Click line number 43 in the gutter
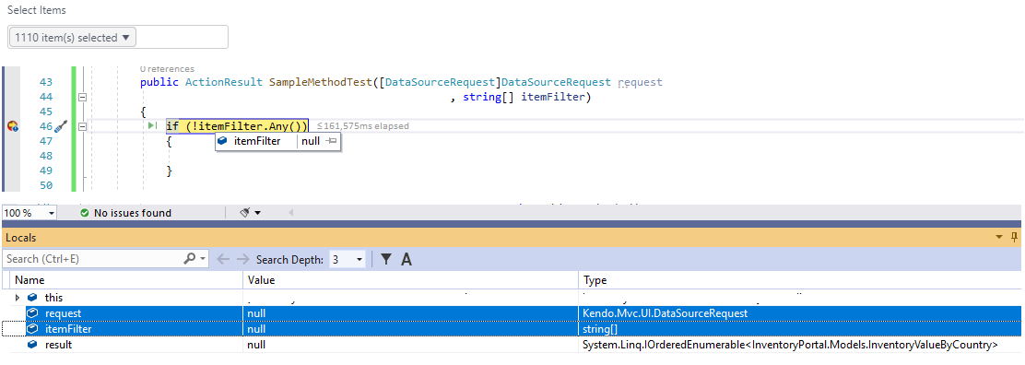The image size is (1025, 365). pyautogui.click(x=46, y=82)
